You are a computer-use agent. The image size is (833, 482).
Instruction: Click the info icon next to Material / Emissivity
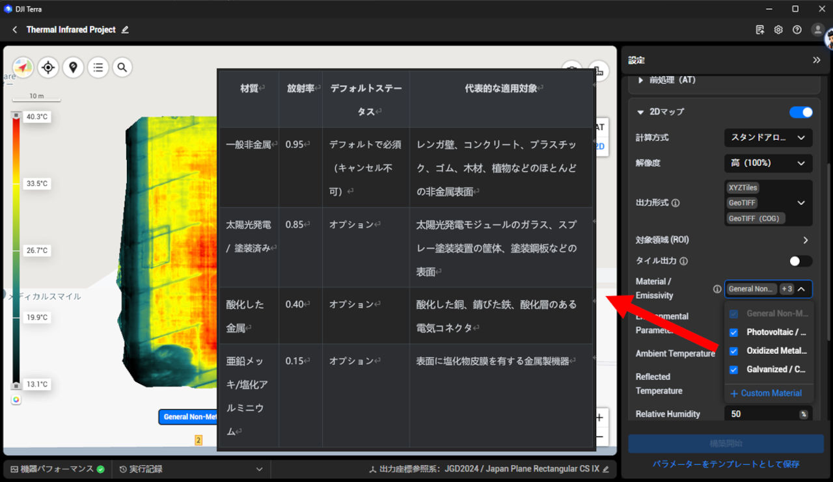[717, 289]
